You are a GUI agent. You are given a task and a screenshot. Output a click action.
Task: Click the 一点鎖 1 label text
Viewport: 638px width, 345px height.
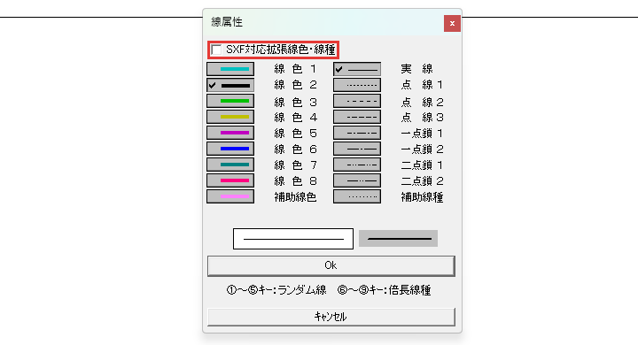pos(422,134)
